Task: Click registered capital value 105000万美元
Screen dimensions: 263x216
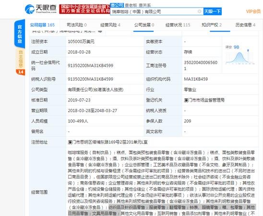Action: click(x=81, y=41)
